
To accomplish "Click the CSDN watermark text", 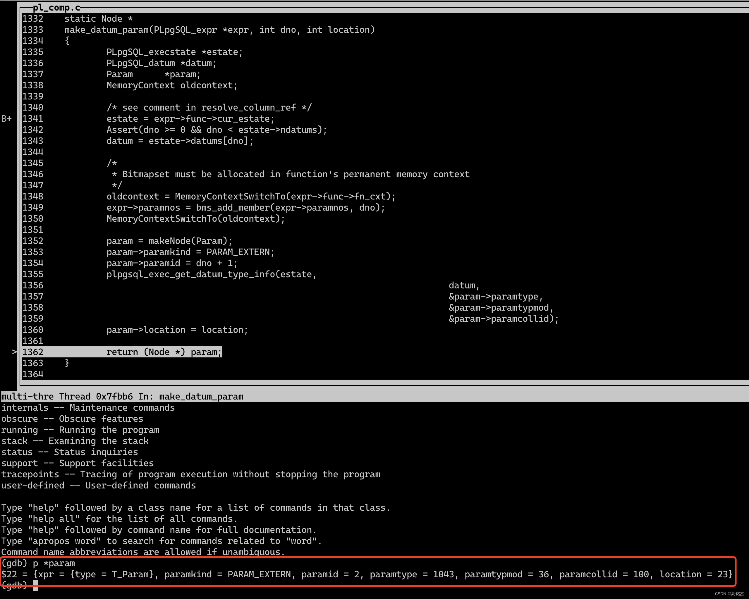I will [729, 594].
